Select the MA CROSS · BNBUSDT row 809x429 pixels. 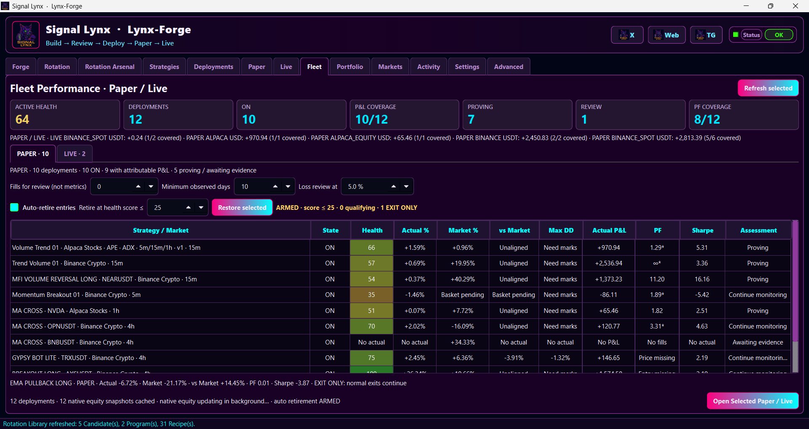400,342
